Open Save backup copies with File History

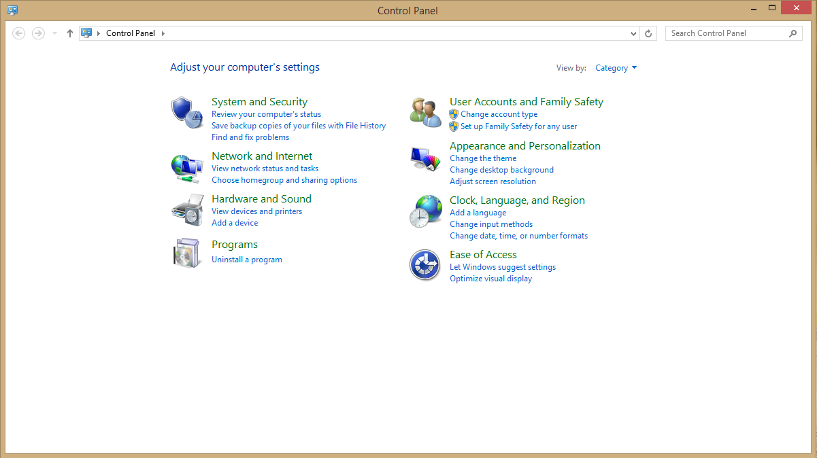299,126
